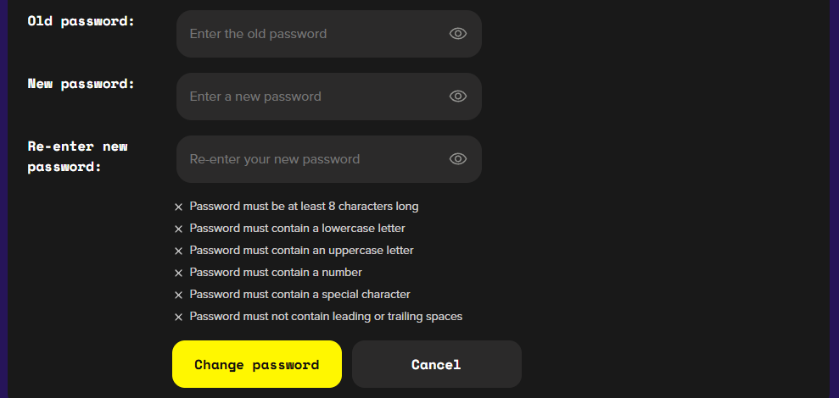Click the "New password:" label

81,83
